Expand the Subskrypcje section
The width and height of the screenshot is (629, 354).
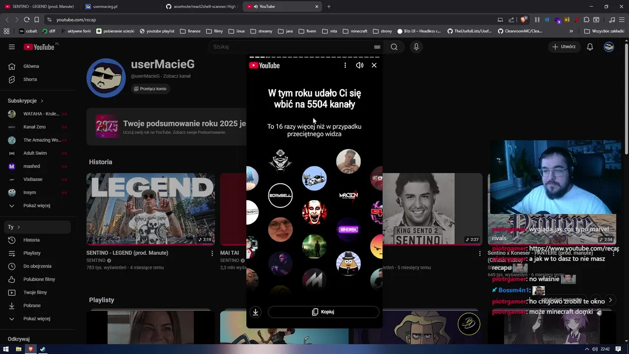26,101
